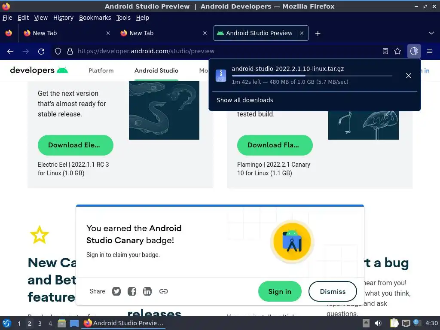This screenshot has height=330, width=440.
Task: Click the 4:30 clock
Action: tap(431, 323)
